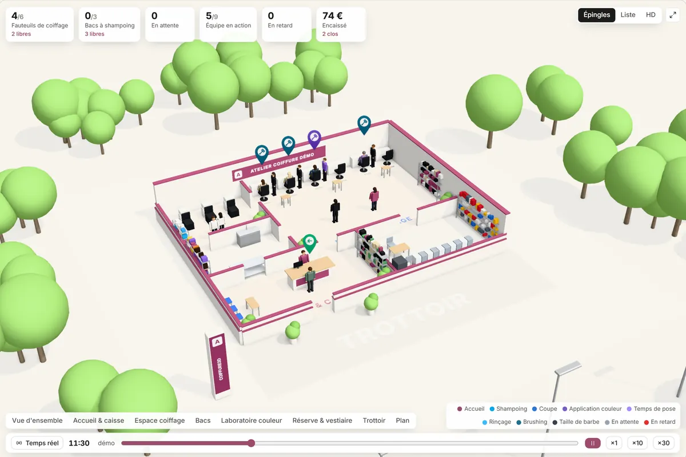Viewport: 686px width, 457px height.
Task: Switch to the Liste view
Action: point(628,15)
